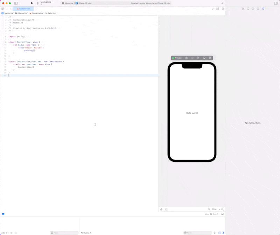The image size is (280, 235).
Task: Open the adjust editor options icon
Action: point(217,9)
